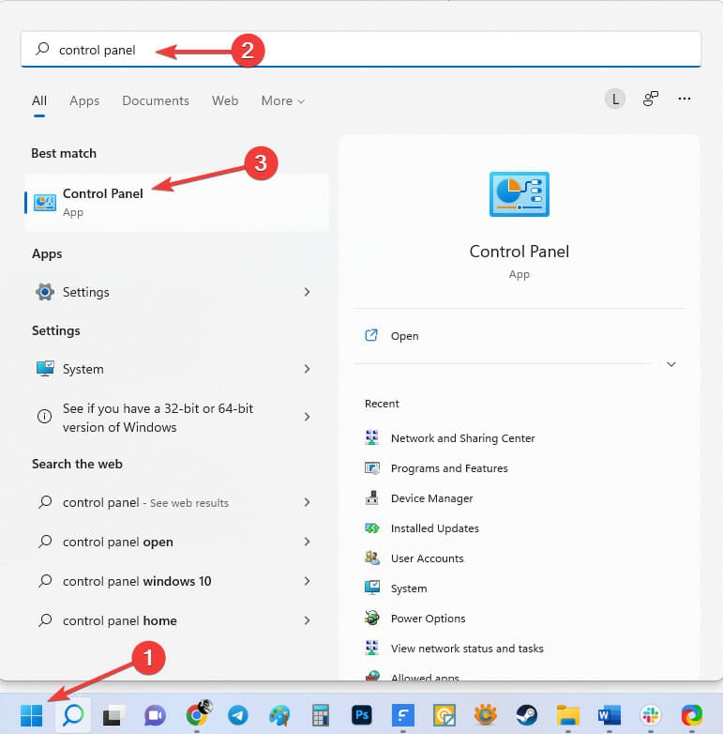Launch Steam from the taskbar
The image size is (723, 734).
pyautogui.click(x=527, y=715)
